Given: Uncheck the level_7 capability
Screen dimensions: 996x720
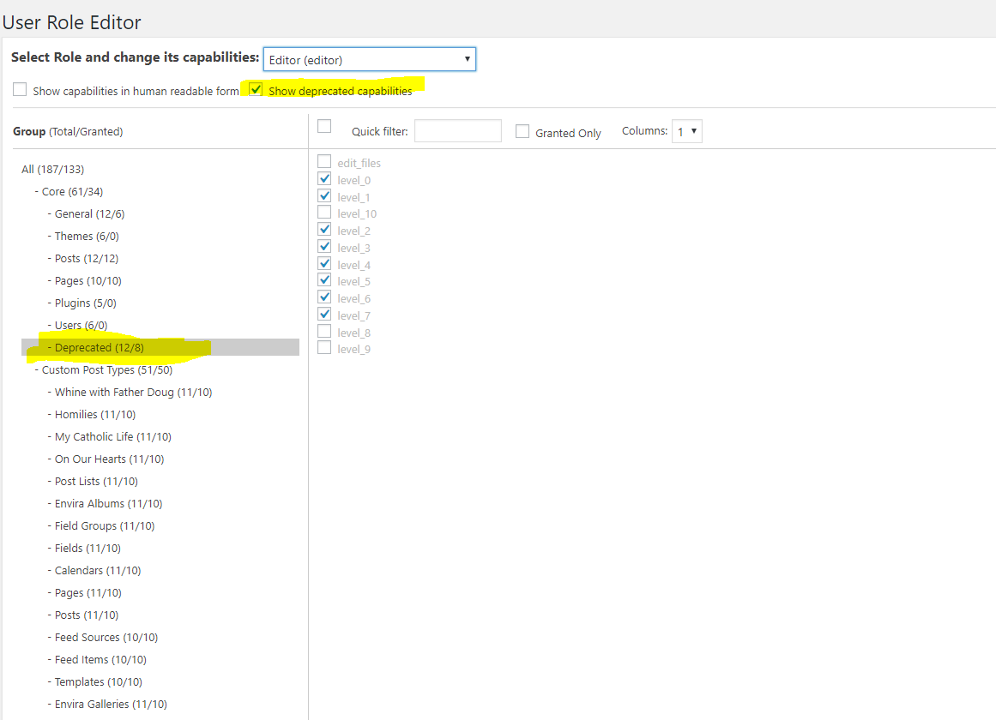Looking at the screenshot, I should [324, 315].
